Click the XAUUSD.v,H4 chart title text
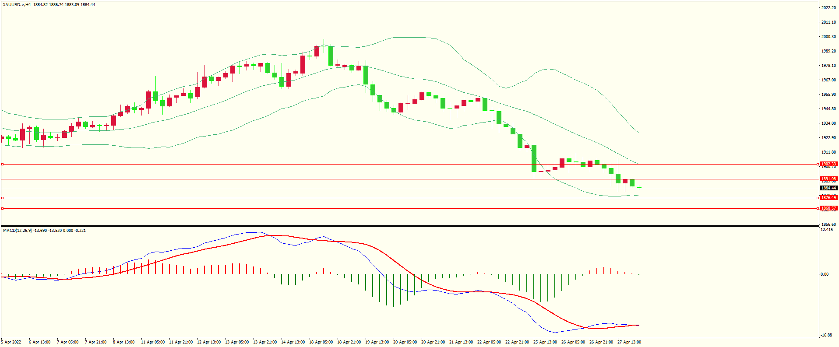Image resolution: width=839 pixels, height=347 pixels. [x=17, y=5]
